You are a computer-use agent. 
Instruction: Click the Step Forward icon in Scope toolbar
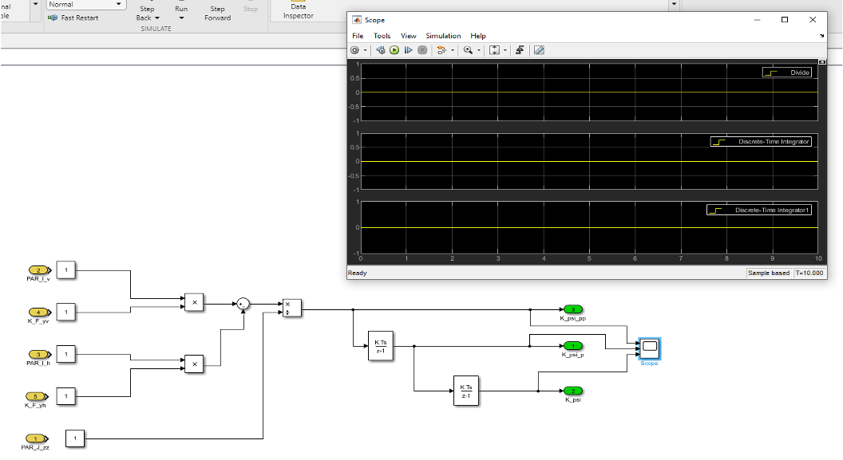[x=408, y=50]
